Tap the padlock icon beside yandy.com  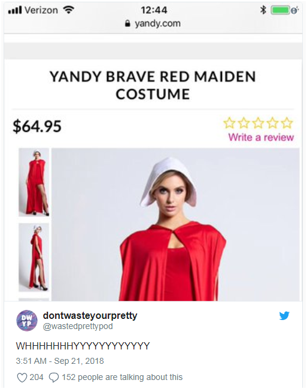(x=127, y=23)
